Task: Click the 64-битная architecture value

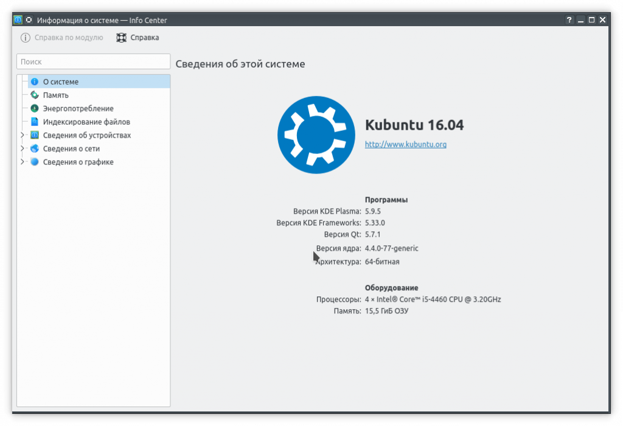Action: tap(382, 262)
